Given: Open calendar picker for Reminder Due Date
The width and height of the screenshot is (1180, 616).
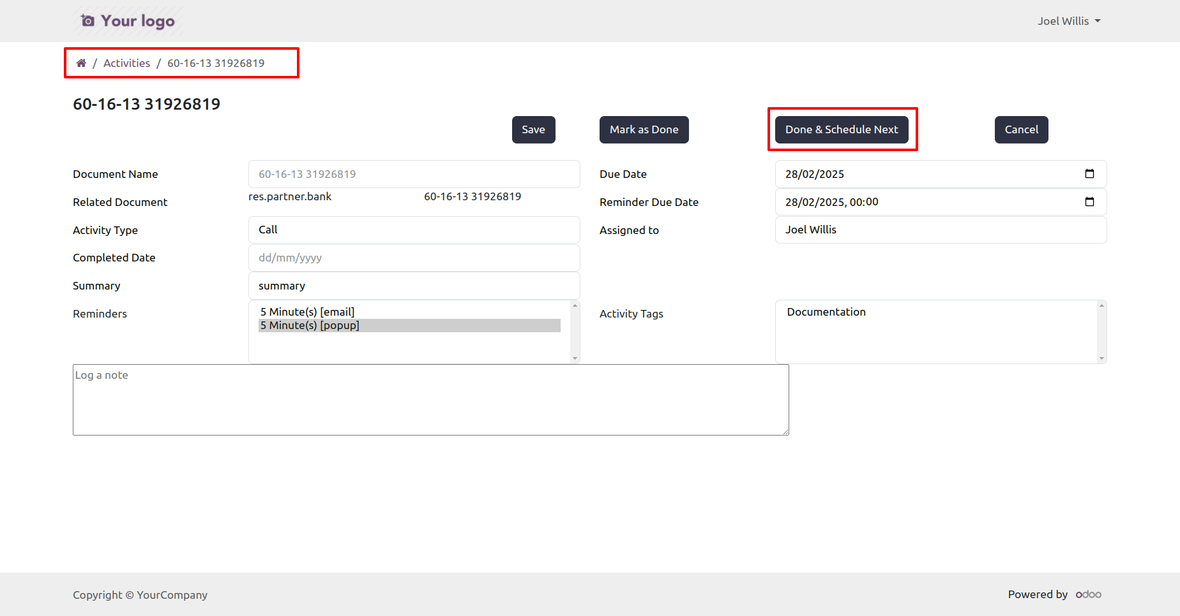Looking at the screenshot, I should tap(1089, 202).
